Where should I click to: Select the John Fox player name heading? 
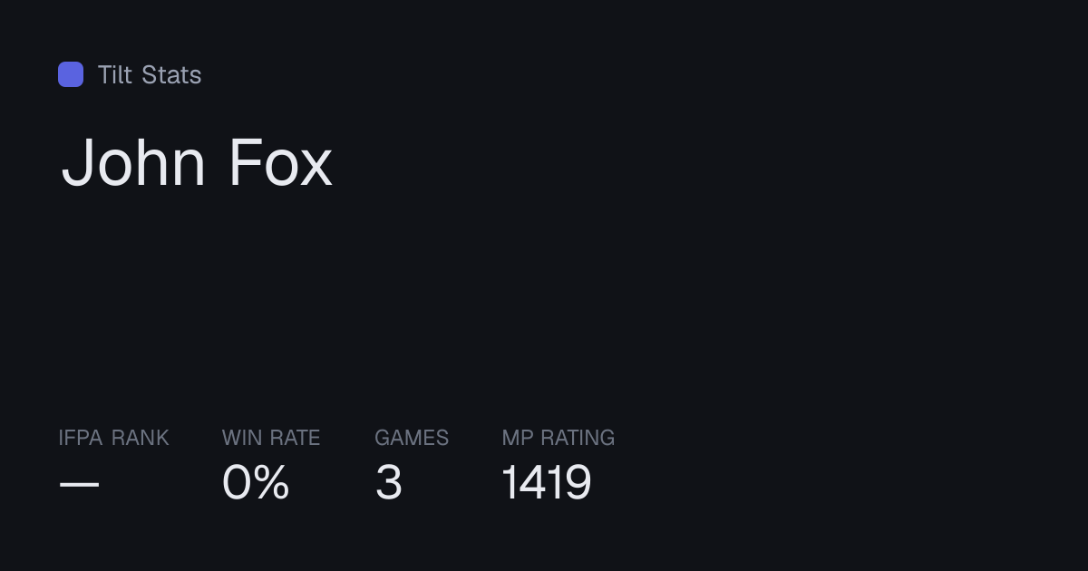tap(197, 163)
